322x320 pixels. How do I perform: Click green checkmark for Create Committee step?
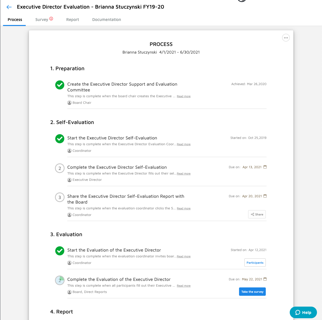coord(60,85)
